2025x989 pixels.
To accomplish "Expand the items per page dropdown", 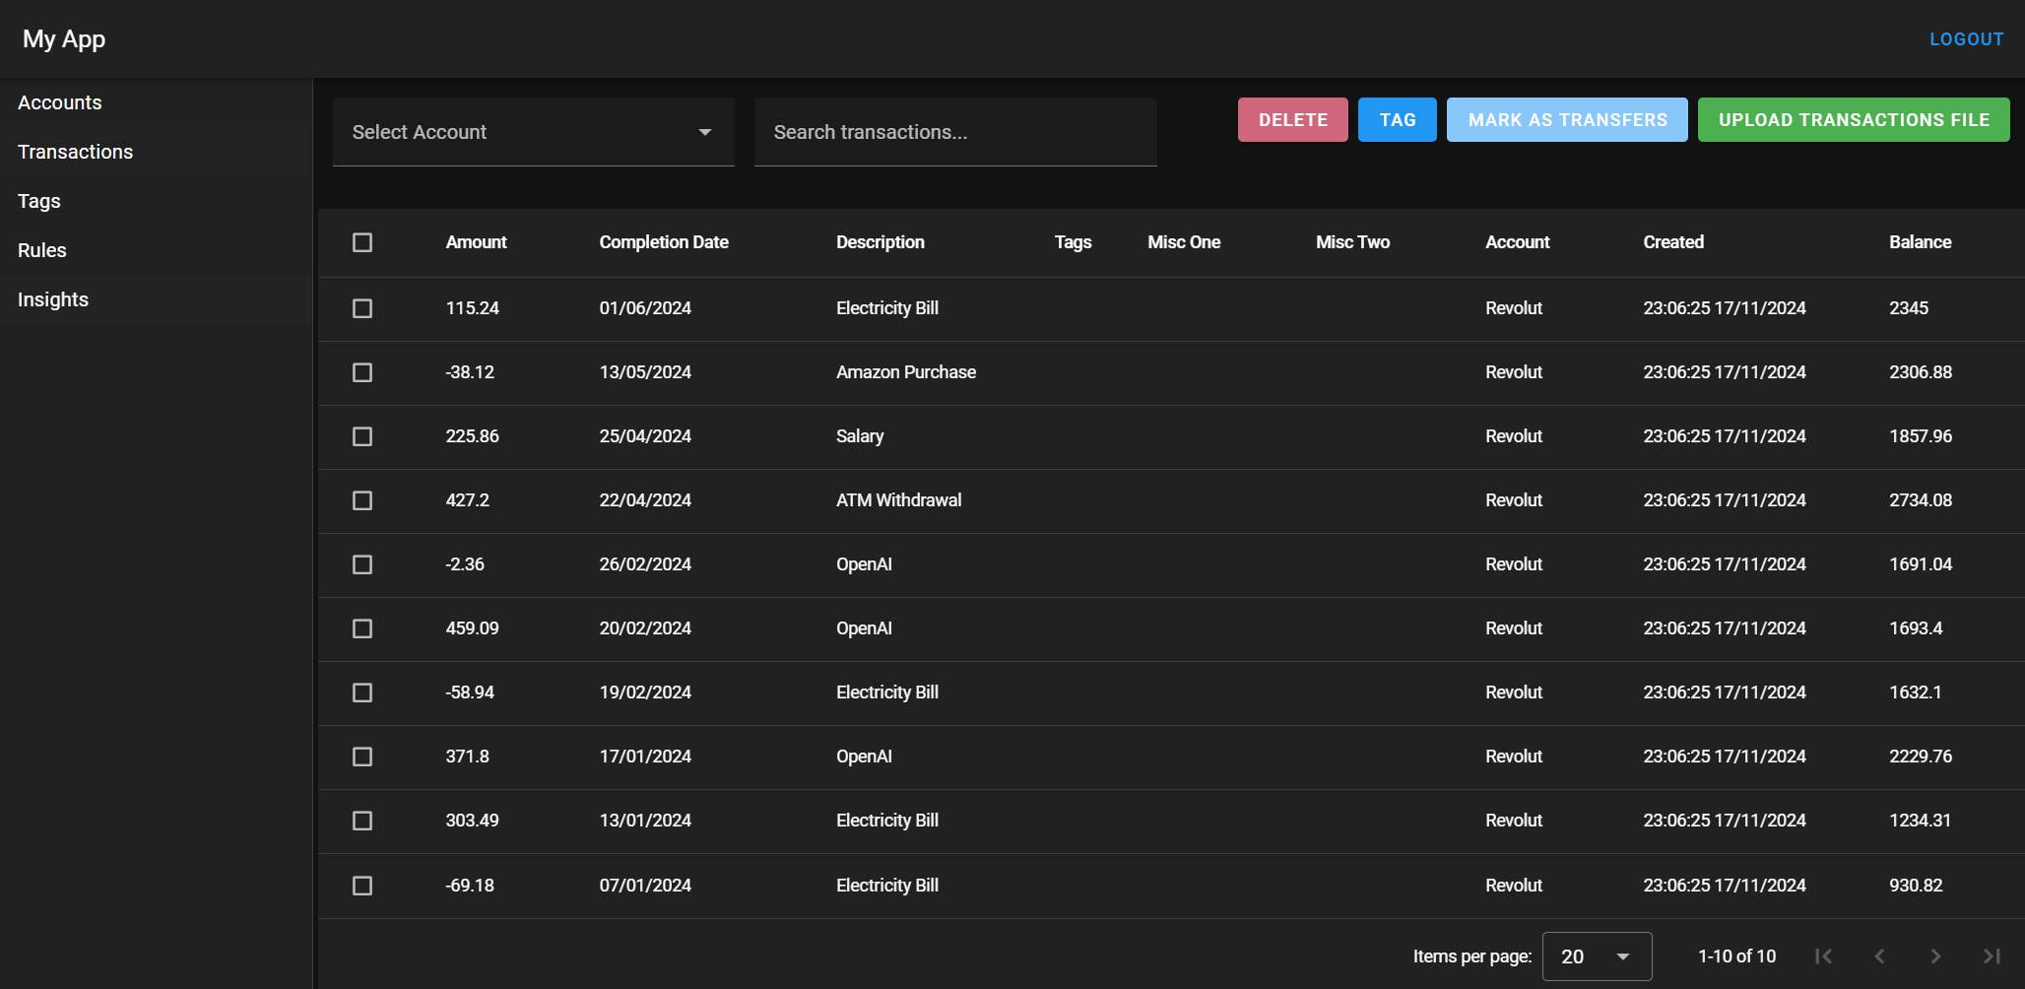I will click(x=1597, y=956).
